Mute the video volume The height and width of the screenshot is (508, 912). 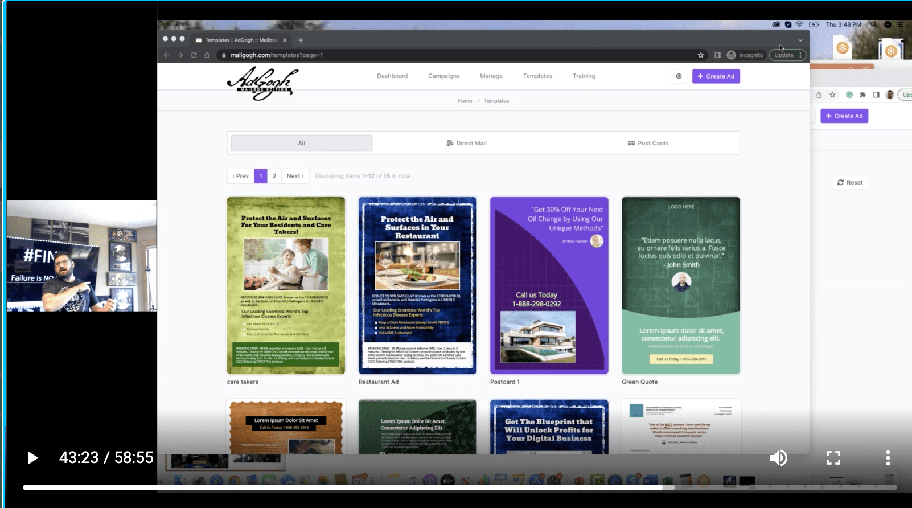(778, 458)
